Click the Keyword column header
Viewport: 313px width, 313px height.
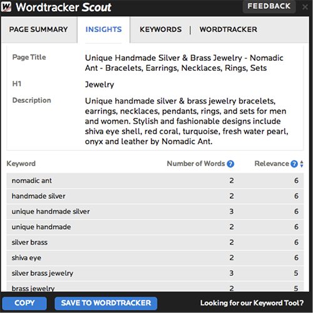21,164
